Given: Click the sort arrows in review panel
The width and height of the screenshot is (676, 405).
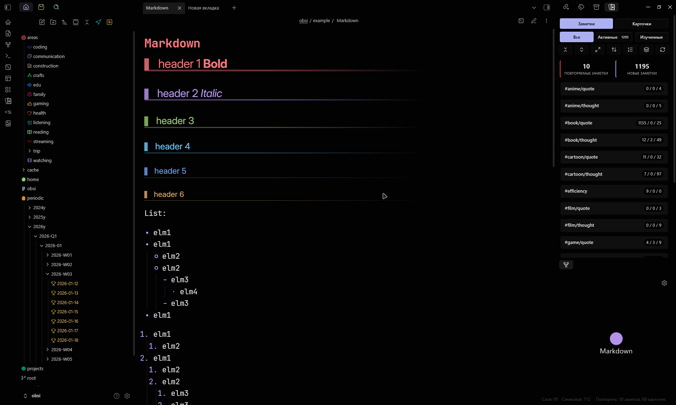Looking at the screenshot, I should click(614, 50).
